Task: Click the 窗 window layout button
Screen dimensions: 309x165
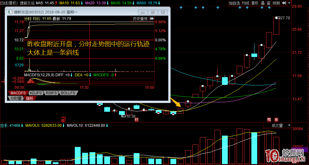Action: (x=269, y=3)
